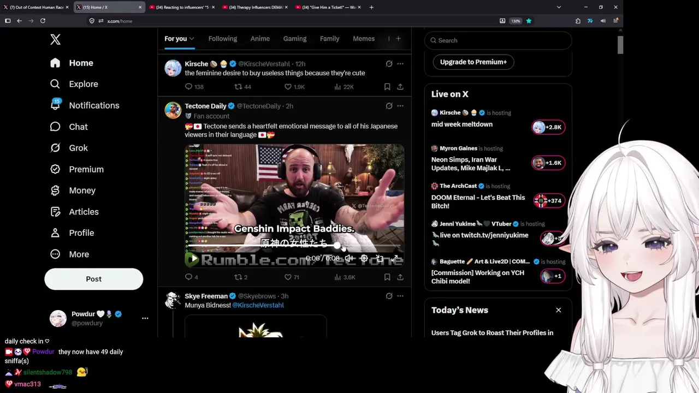Open account menu dots beside Powdur
The height and width of the screenshot is (393, 699).
pos(145,318)
